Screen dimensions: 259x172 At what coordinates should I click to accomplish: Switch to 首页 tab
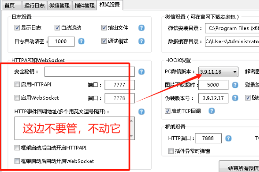point(12,6)
